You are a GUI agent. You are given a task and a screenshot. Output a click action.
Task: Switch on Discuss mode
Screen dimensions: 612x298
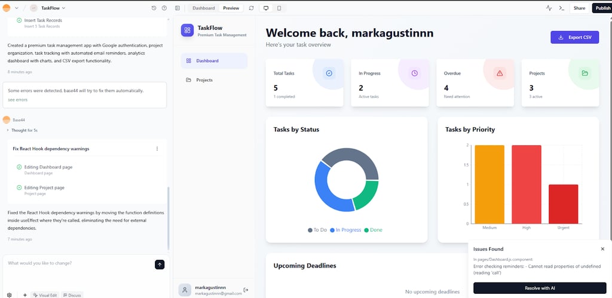click(x=72, y=295)
